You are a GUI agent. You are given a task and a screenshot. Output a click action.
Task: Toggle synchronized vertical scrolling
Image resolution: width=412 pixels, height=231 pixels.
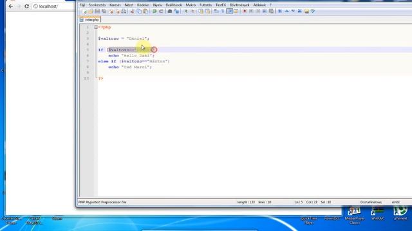point(201,12)
